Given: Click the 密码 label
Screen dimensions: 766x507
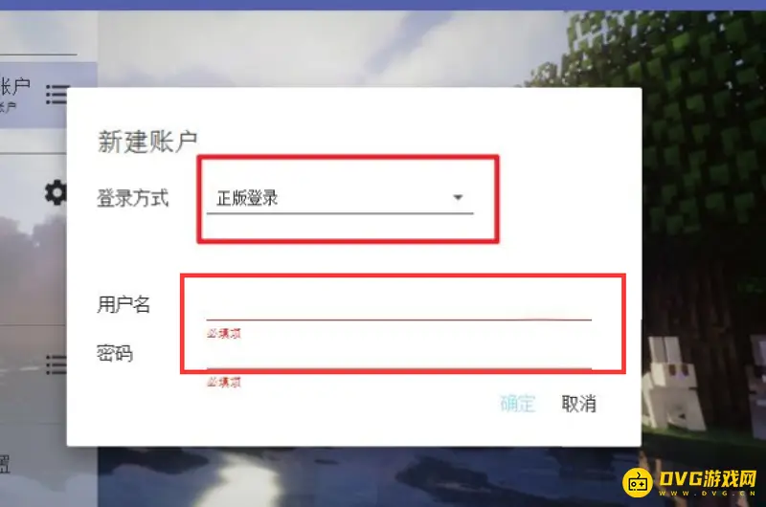Looking at the screenshot, I should coord(115,353).
